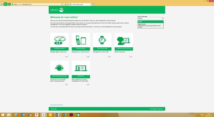
Task: Open Adobe Acrobat from the taskbar
Action: coord(71,115)
